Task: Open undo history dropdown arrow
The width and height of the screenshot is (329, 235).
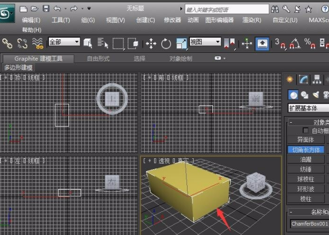Action: point(65,9)
